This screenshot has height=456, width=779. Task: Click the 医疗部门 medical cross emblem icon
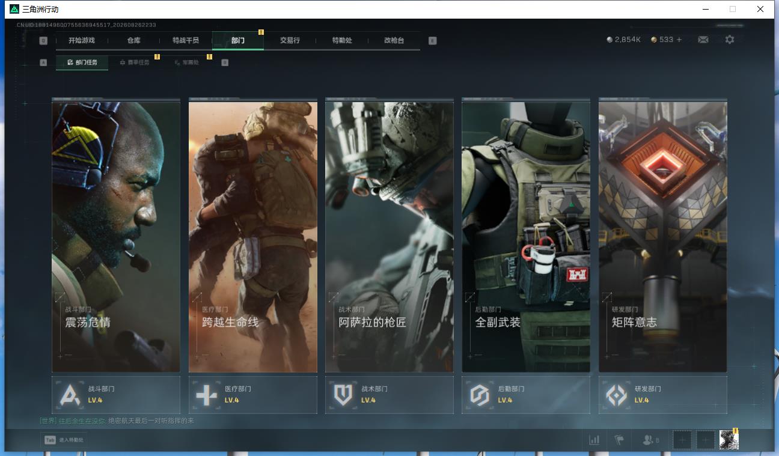[207, 395]
